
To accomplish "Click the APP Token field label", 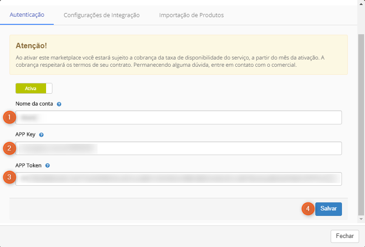I will (28, 165).
